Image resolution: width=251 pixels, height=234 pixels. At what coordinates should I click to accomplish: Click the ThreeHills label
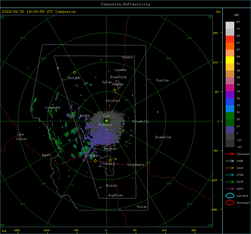tap(140, 122)
